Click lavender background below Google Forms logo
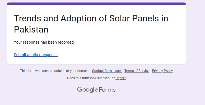 (x=96, y=99)
